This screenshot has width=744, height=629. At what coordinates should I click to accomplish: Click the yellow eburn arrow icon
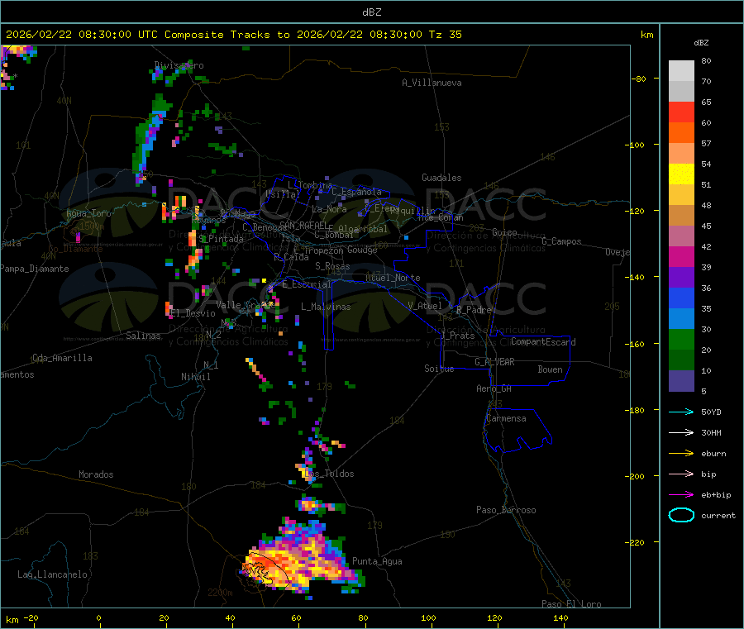coord(681,453)
